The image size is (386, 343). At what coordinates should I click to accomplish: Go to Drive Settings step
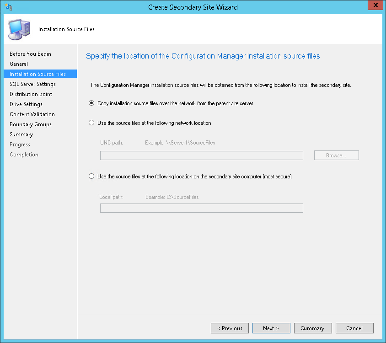pyautogui.click(x=26, y=104)
